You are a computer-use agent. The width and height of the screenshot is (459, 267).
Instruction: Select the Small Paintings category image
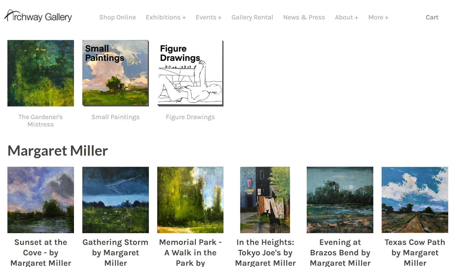[116, 73]
